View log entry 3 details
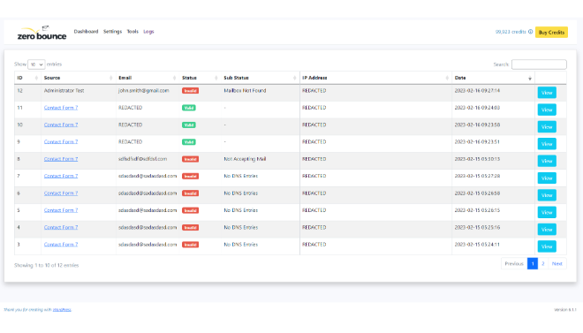 pos(547,246)
